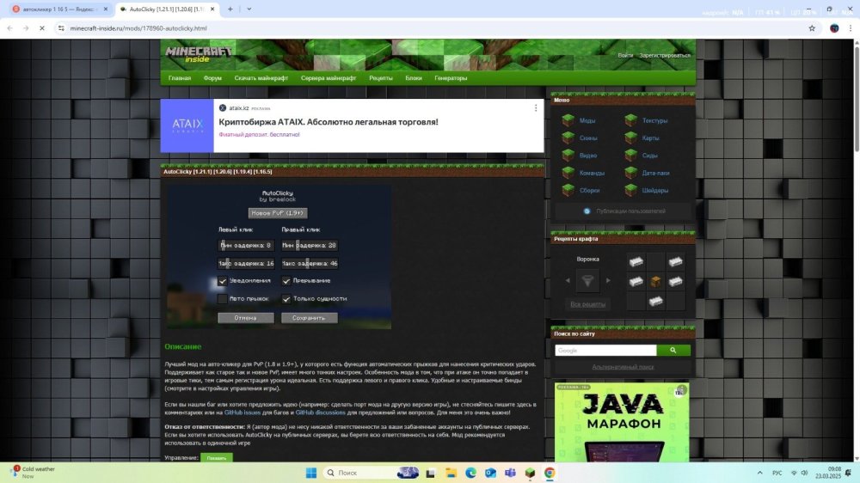
Task: Open Outlook from the taskbar
Action: coord(490,473)
